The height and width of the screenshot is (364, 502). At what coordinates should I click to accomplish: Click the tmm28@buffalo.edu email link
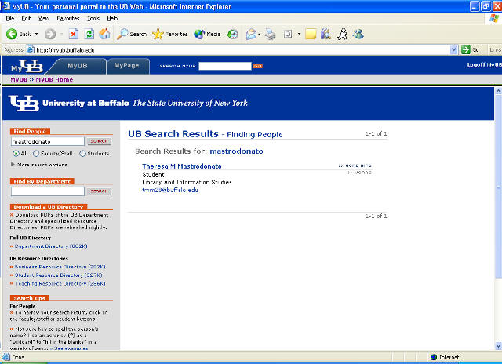pos(170,190)
